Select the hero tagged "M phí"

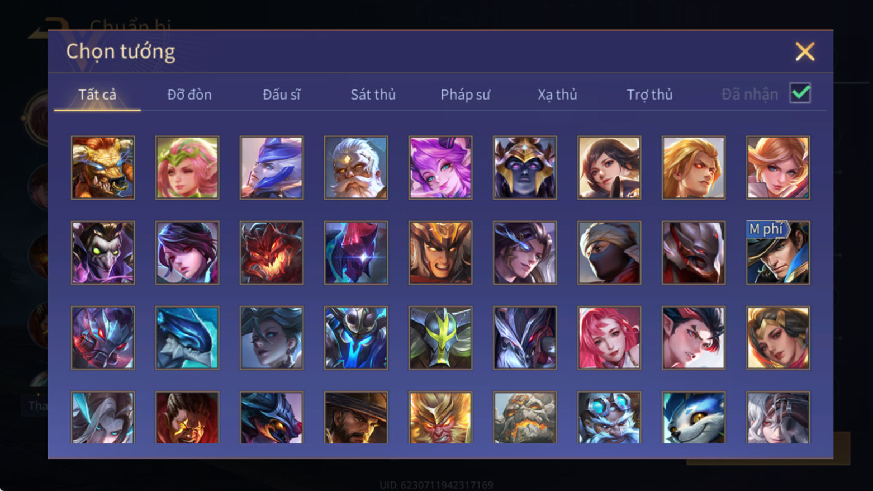coord(778,253)
